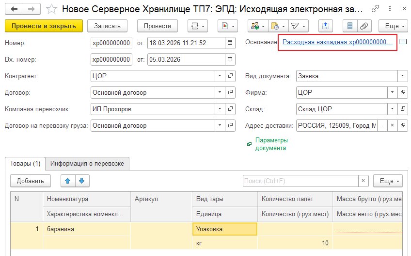Expand the Договор dropdown list
Image resolution: width=411 pixels, height=256 pixels.
click(x=220, y=92)
